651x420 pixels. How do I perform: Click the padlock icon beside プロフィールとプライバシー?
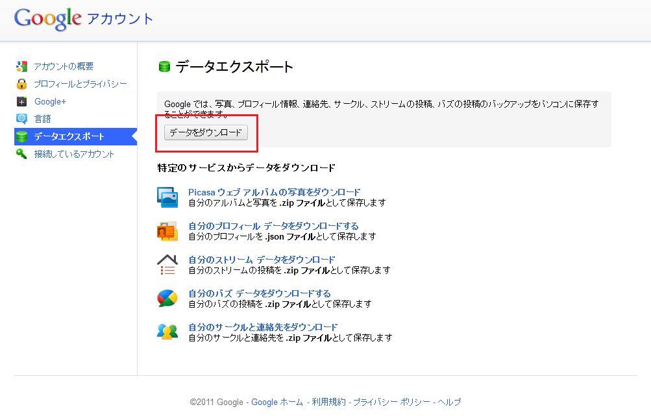point(21,84)
